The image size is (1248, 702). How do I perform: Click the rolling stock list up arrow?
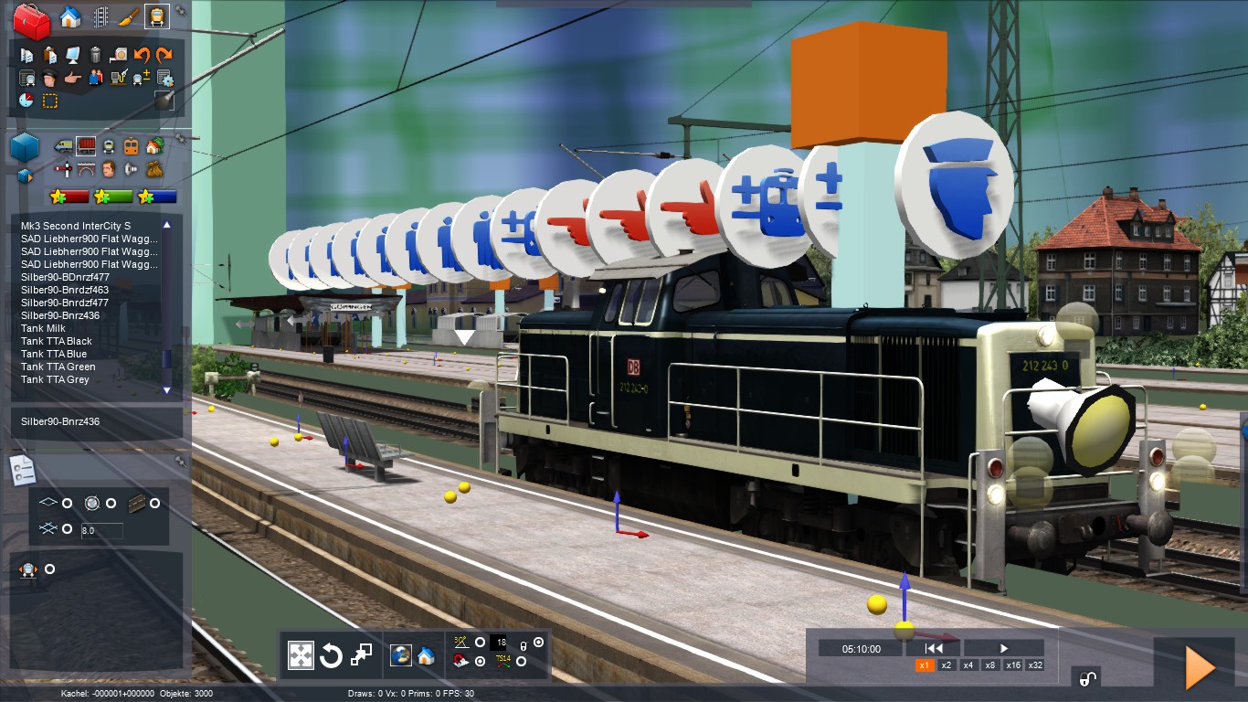pyautogui.click(x=166, y=225)
